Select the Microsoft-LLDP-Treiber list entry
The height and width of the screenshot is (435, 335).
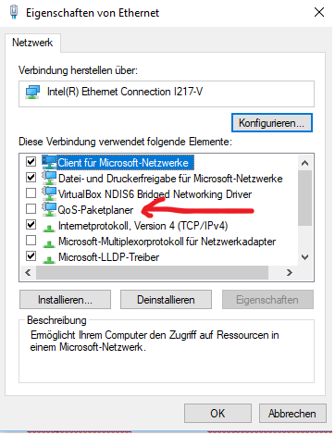click(108, 257)
